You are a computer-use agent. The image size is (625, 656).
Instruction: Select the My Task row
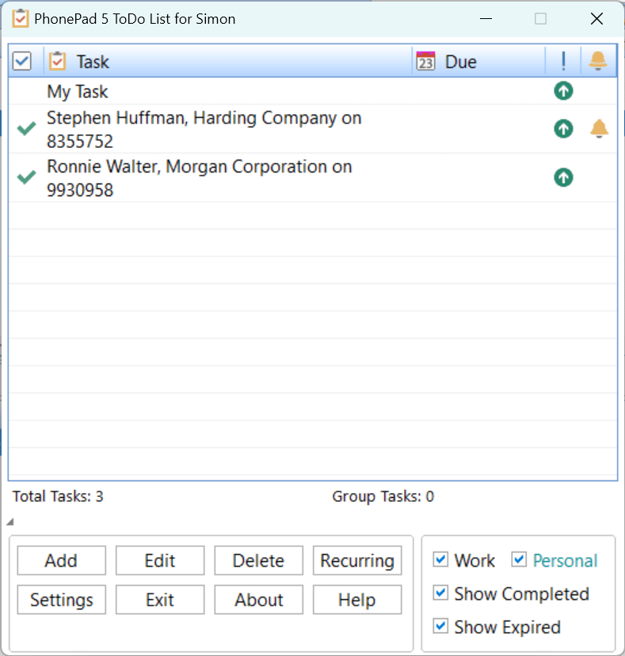pos(312,91)
